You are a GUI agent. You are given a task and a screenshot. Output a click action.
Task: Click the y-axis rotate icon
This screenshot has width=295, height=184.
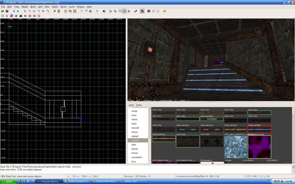(39, 11)
